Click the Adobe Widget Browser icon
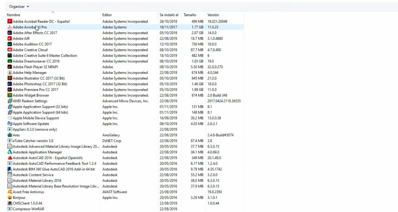Screen dimensions: 398x212 coord(10,95)
